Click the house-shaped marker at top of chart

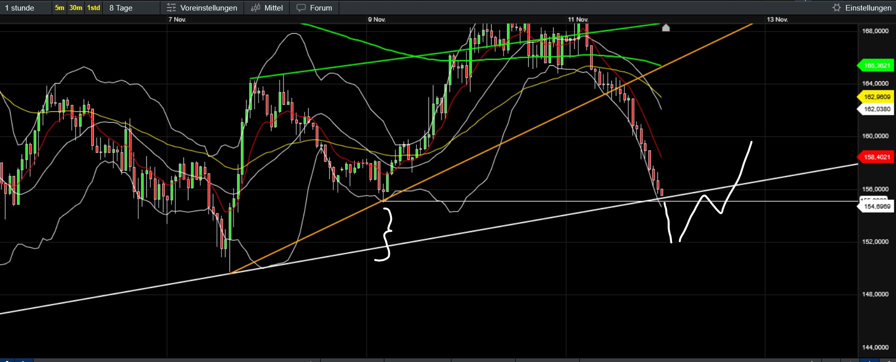(x=665, y=28)
